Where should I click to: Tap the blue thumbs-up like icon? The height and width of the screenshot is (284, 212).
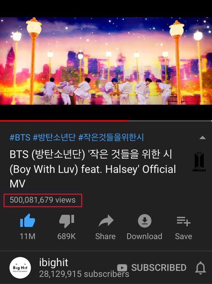click(27, 221)
